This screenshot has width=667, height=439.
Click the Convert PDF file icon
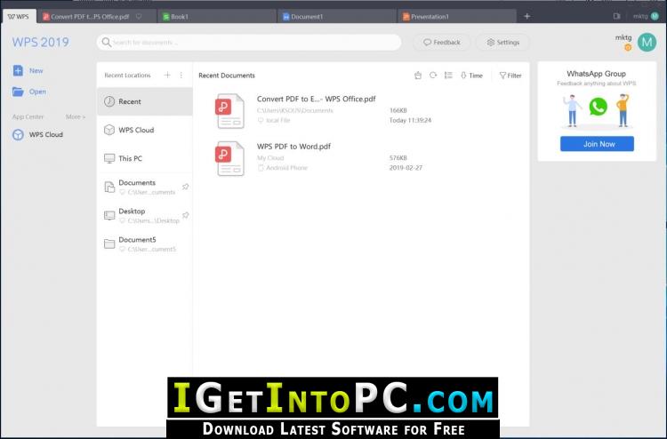(229, 111)
